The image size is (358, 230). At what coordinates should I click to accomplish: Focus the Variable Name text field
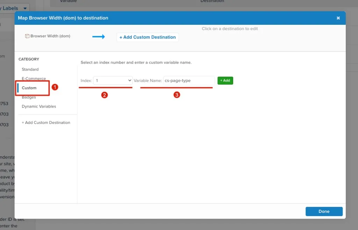(x=189, y=81)
